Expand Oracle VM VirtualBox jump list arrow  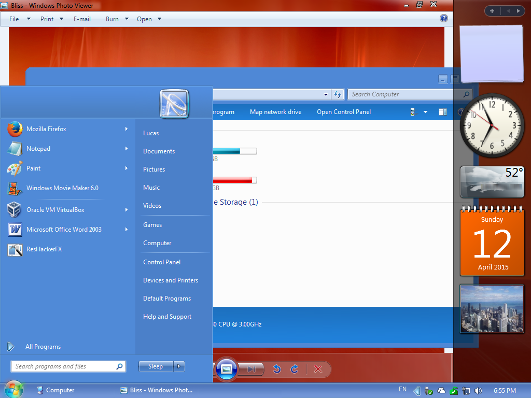pos(127,210)
